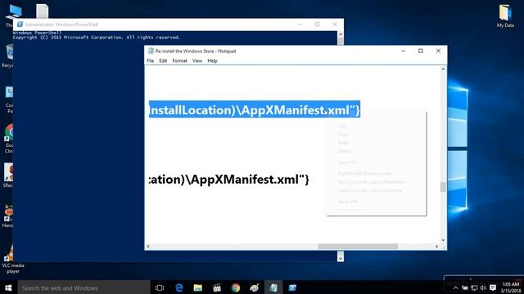Open the Format menu in Notepad

(x=180, y=60)
